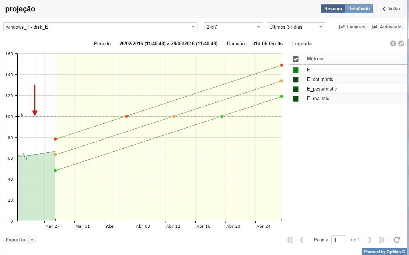Collapse the Legenda panel with left arrow
This screenshot has width=409, height=255.
(x=393, y=44)
